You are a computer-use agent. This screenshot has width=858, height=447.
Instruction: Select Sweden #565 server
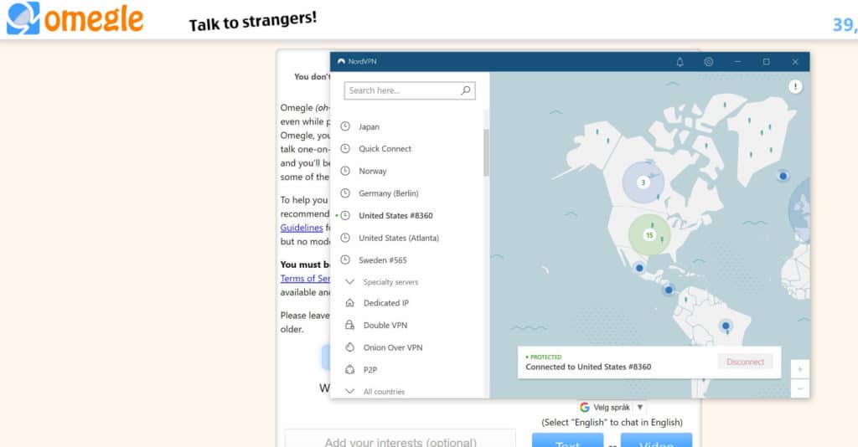(382, 260)
